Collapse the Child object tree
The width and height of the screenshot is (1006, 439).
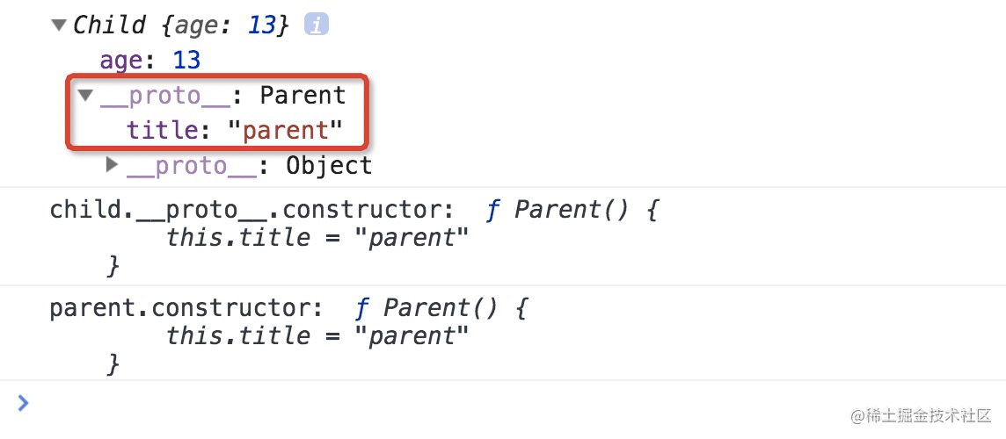[59, 25]
